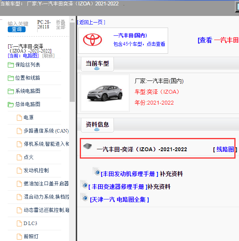Select the 总体电路图 tree item
This screenshot has width=239, height=241.
point(28,104)
